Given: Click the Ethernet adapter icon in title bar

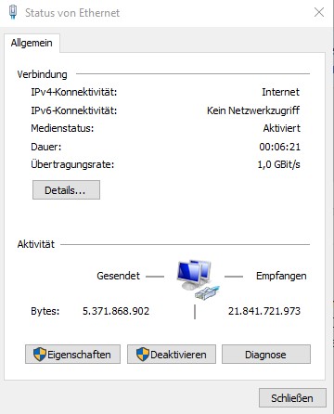Looking at the screenshot, I should coord(13,12).
